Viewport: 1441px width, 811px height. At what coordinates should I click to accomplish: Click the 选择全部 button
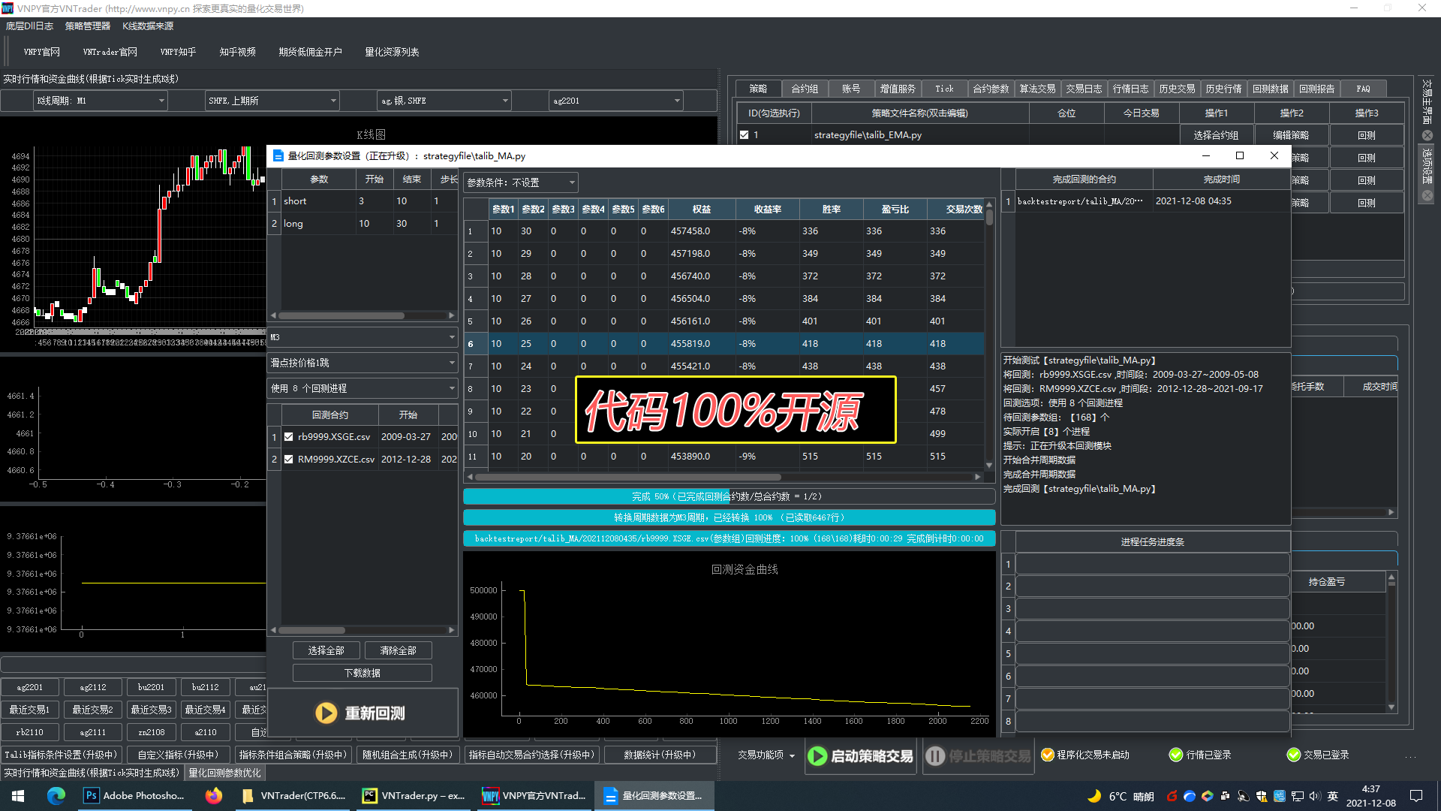[x=326, y=650]
